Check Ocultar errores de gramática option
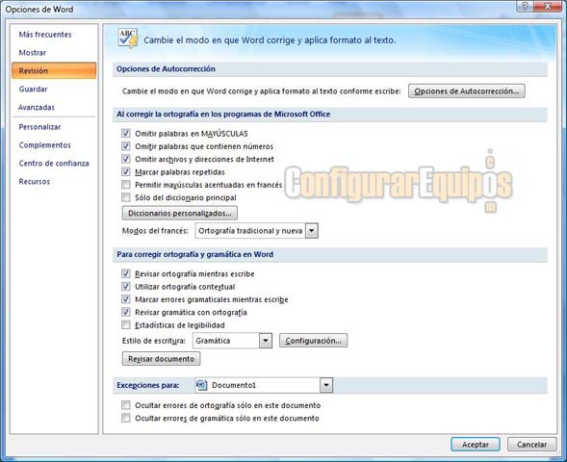Screen dimensions: 567x462 (126, 419)
